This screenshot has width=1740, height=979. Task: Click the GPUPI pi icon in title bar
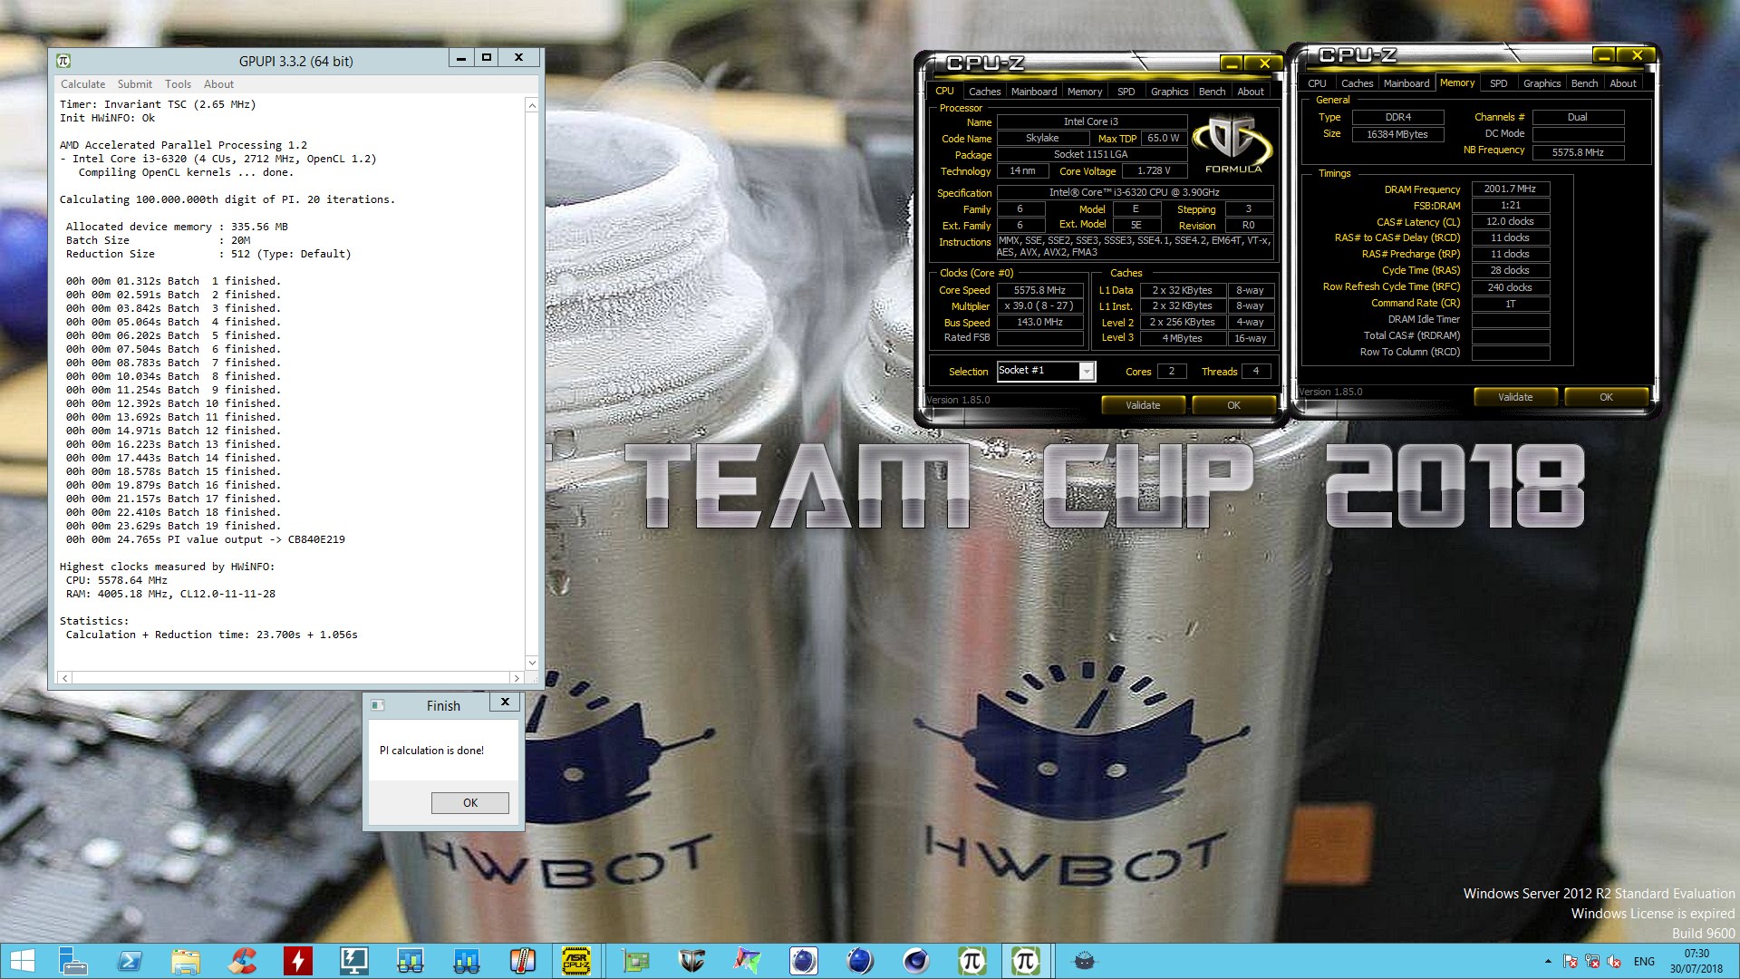[63, 61]
